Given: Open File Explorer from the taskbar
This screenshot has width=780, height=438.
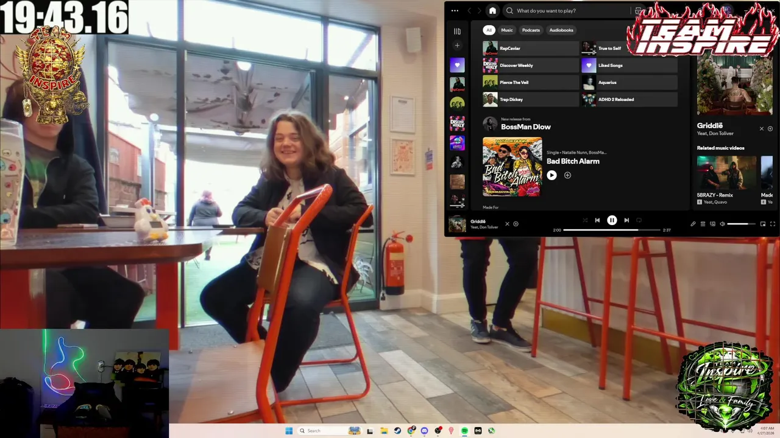Looking at the screenshot, I should point(384,431).
